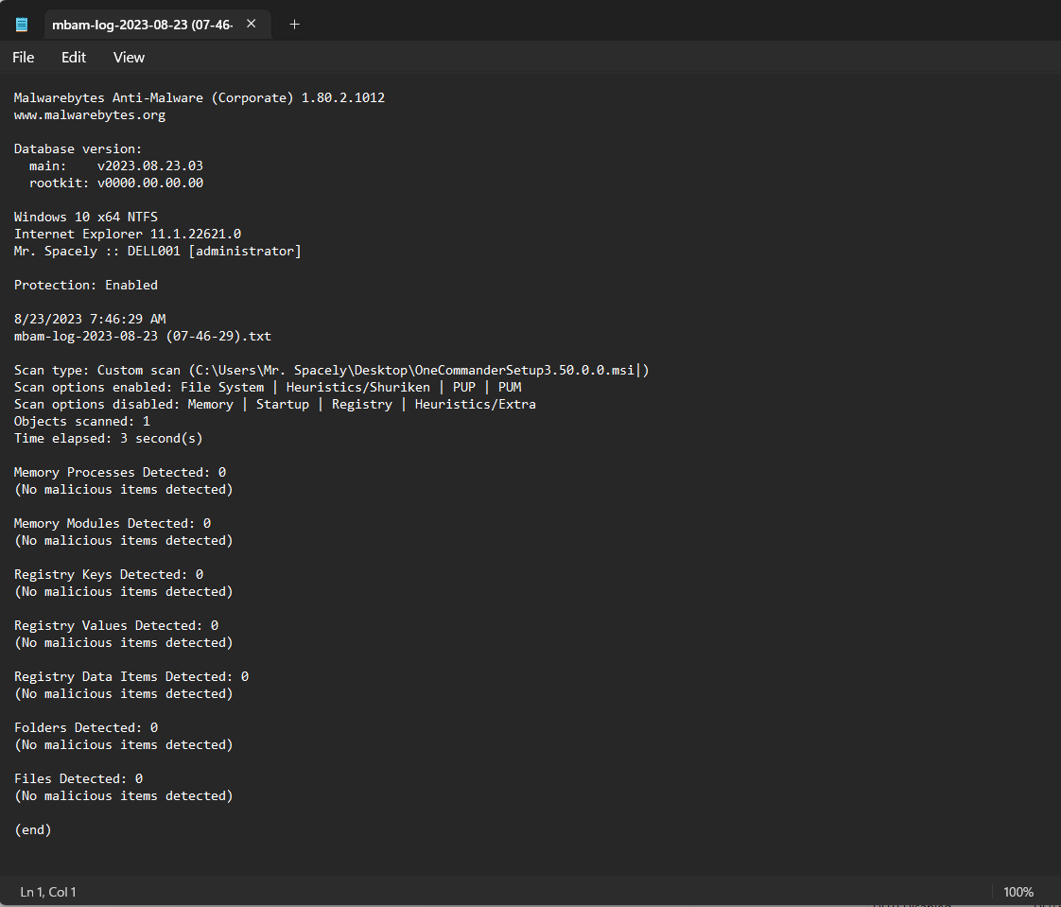
Task: Click Registry Data Items Detected: 0 line
Action: pyautogui.click(x=131, y=677)
